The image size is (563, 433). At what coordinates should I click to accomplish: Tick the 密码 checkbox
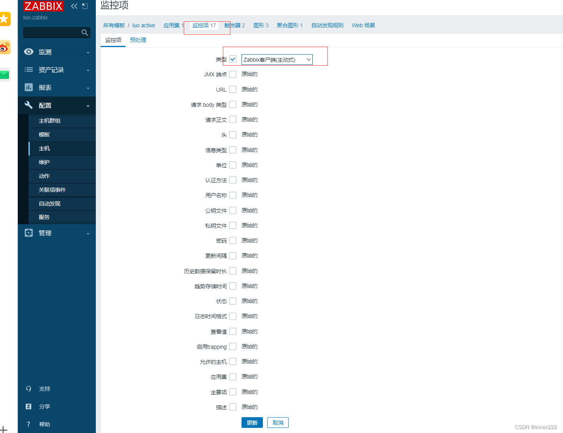pyautogui.click(x=233, y=240)
